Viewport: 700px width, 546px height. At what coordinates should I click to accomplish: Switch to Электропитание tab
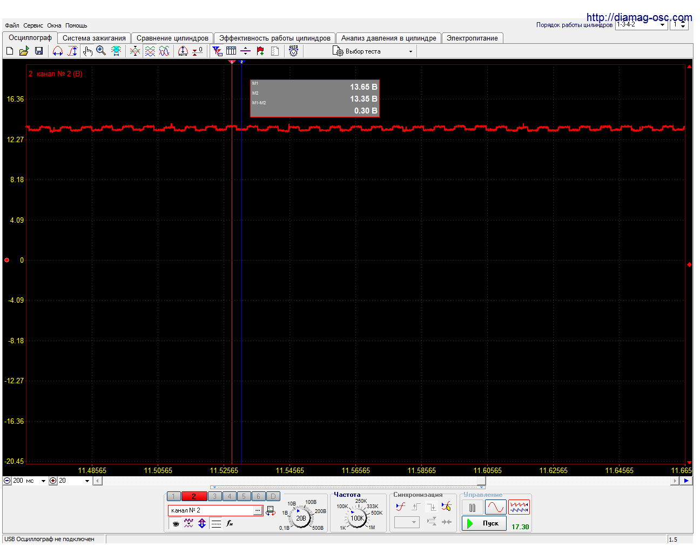(x=472, y=38)
